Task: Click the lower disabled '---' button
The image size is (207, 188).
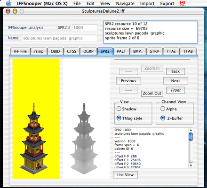Action: (128, 90)
